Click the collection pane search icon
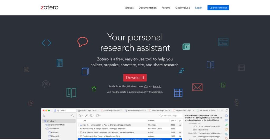Image resolution: width=270 pixels, height=140 pixels. point(73,116)
